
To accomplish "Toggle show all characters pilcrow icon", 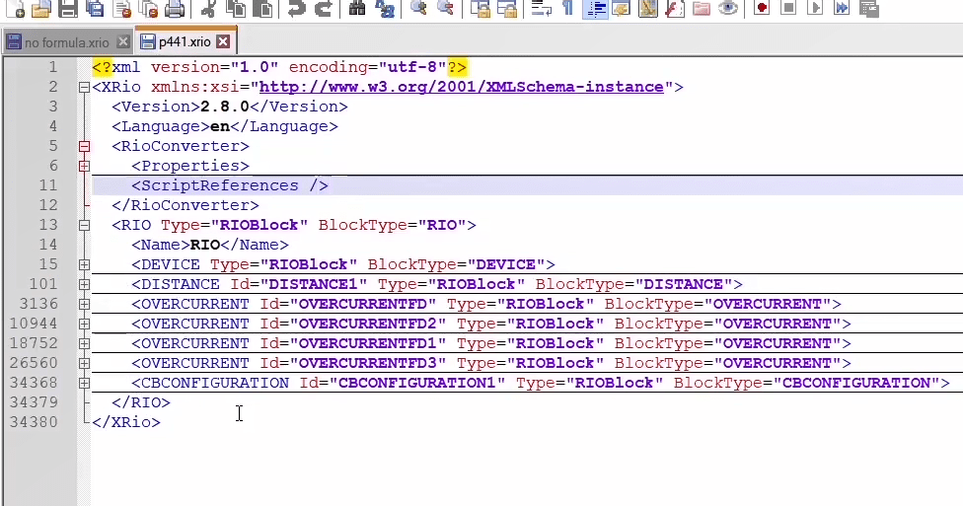I will pyautogui.click(x=567, y=9).
